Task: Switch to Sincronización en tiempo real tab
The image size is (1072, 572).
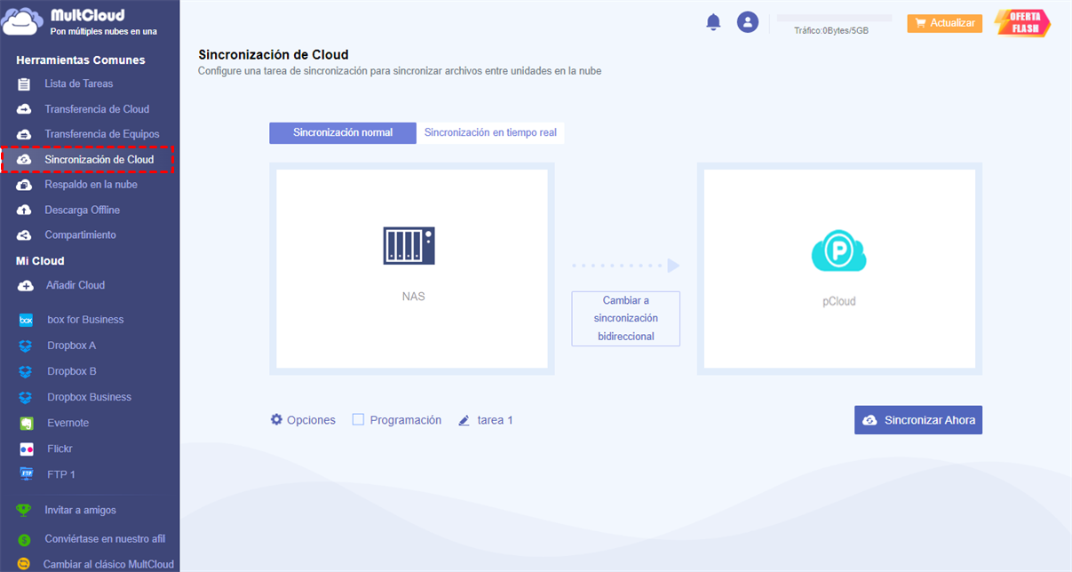Action: (x=491, y=132)
